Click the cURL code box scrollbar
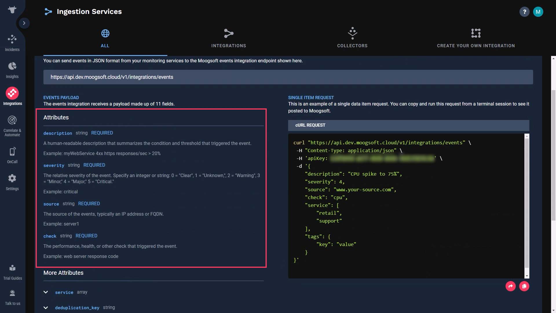 [527, 203]
